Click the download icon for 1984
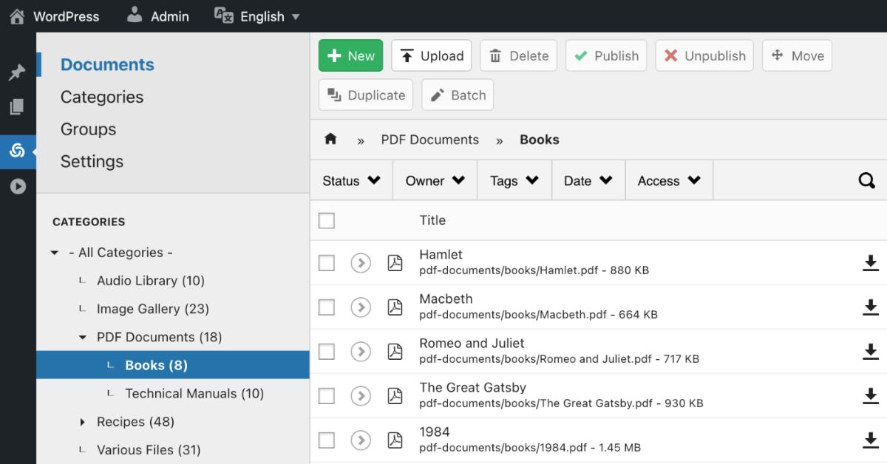This screenshot has width=887, height=464. [x=871, y=440]
